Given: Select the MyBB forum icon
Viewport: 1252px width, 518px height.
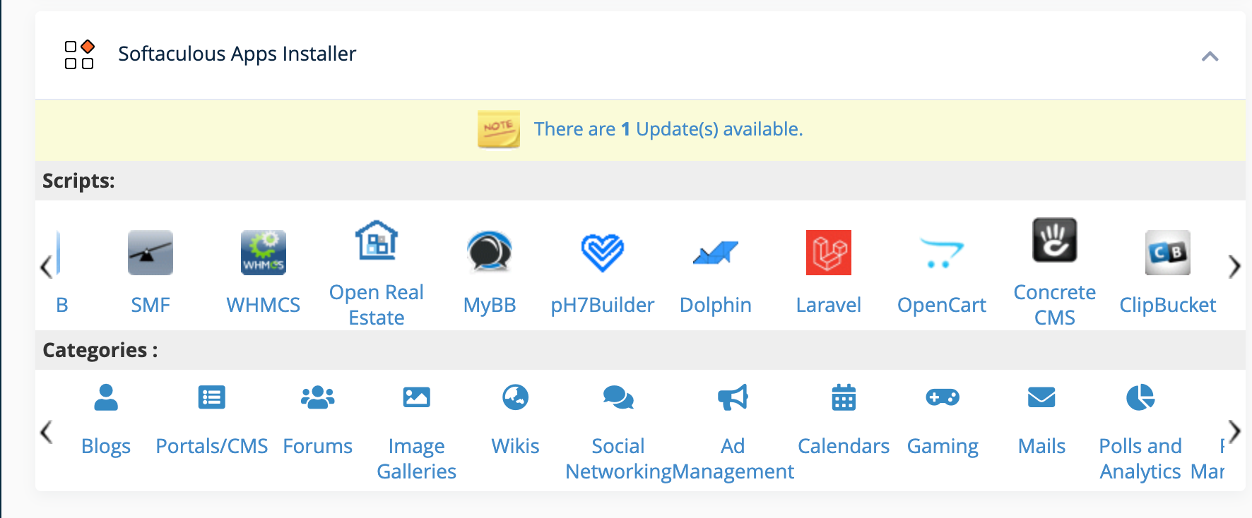Looking at the screenshot, I should click(490, 253).
